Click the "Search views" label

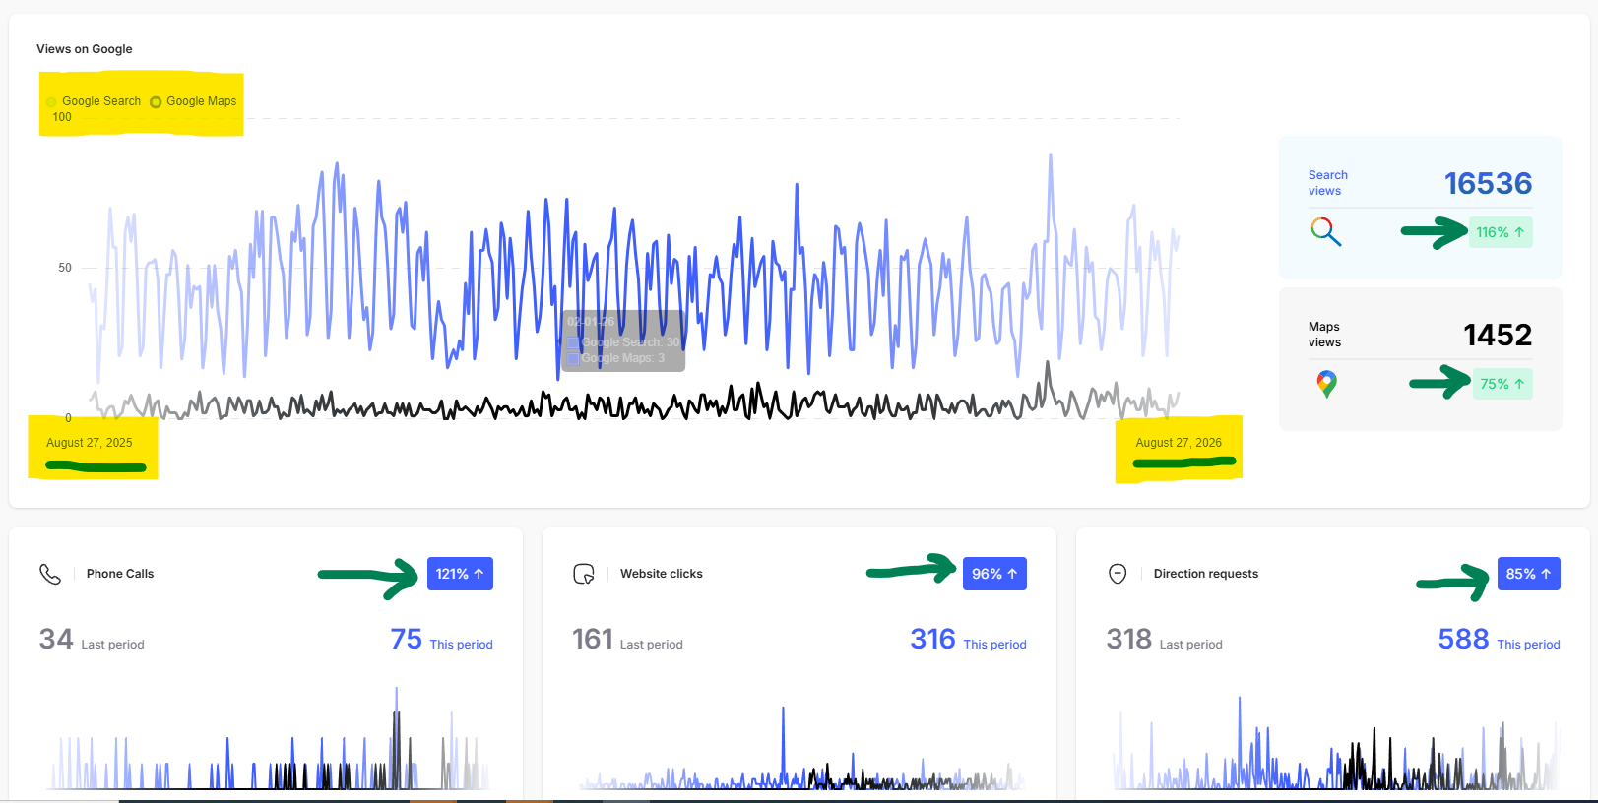click(x=1328, y=183)
